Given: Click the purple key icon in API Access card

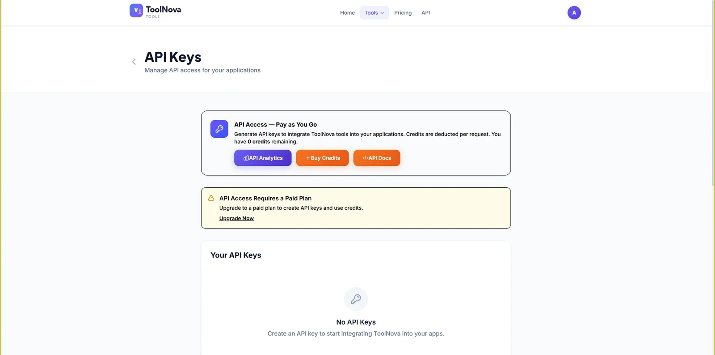Looking at the screenshot, I should coord(219,129).
